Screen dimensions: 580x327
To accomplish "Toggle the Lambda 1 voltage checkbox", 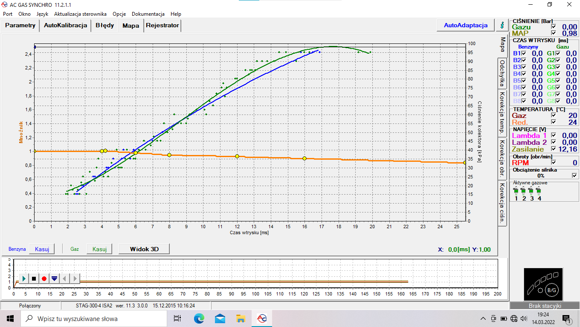I will (554, 135).
